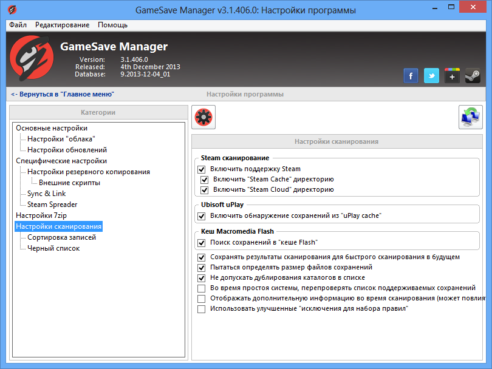
Task: Click database value 9.2013-12-04_01
Action: 145,74
